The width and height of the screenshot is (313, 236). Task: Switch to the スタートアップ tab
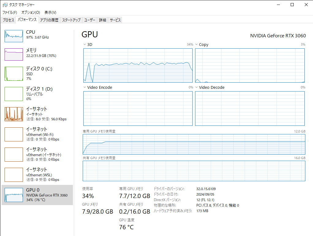point(71,20)
